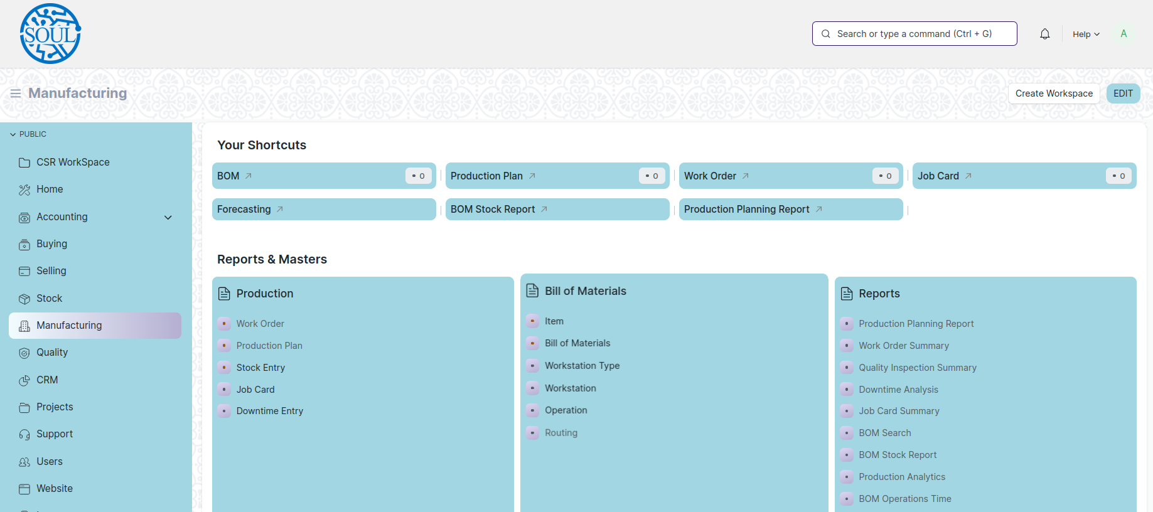Open Bill of Materials list link
The image size is (1153, 512).
coord(577,343)
